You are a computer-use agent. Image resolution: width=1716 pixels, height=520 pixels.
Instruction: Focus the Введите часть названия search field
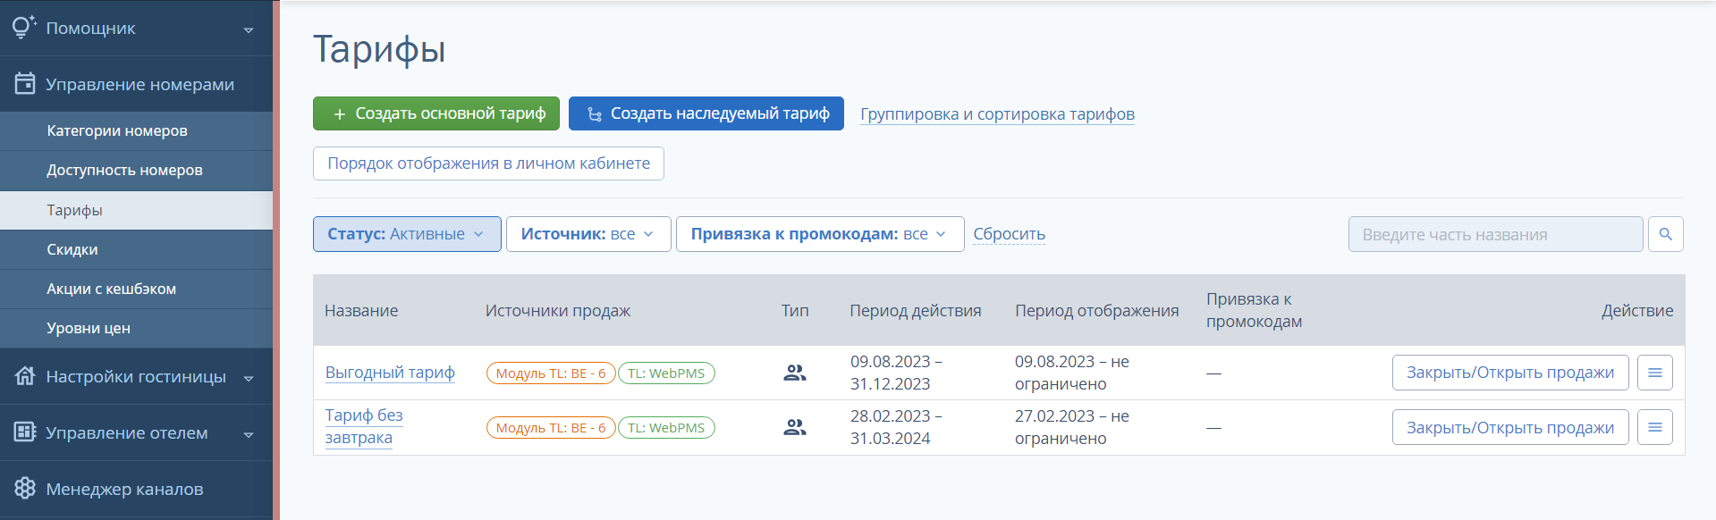[1496, 234]
